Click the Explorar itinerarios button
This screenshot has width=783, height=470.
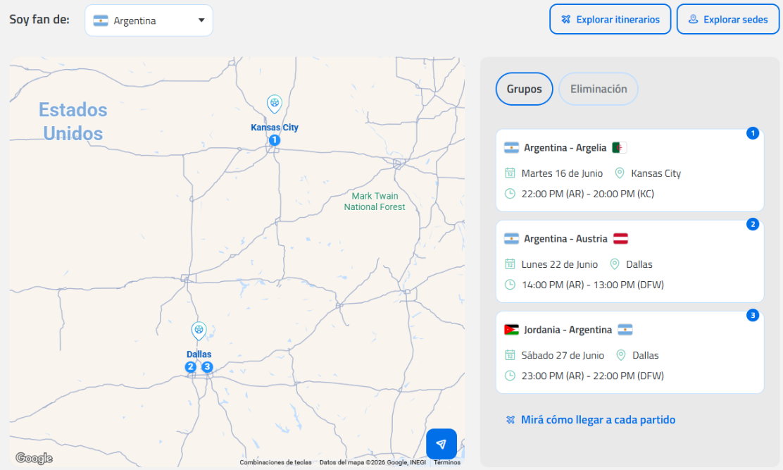click(610, 20)
